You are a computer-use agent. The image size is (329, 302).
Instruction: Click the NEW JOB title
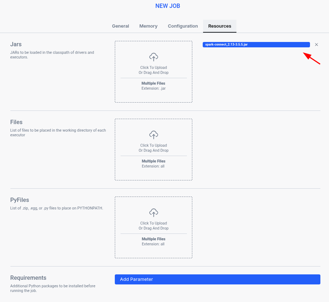168,6
